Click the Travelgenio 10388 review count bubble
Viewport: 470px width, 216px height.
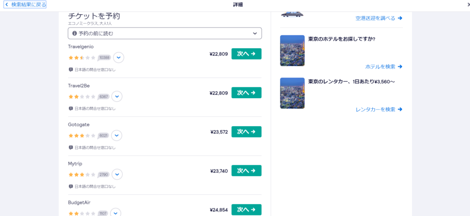pyautogui.click(x=104, y=57)
